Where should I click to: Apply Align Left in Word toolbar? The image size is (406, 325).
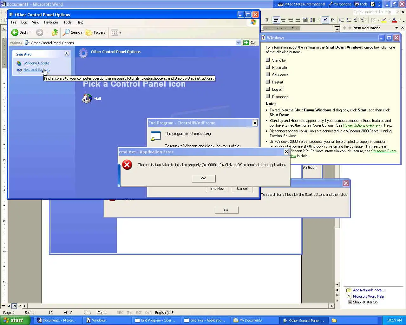point(276,20)
